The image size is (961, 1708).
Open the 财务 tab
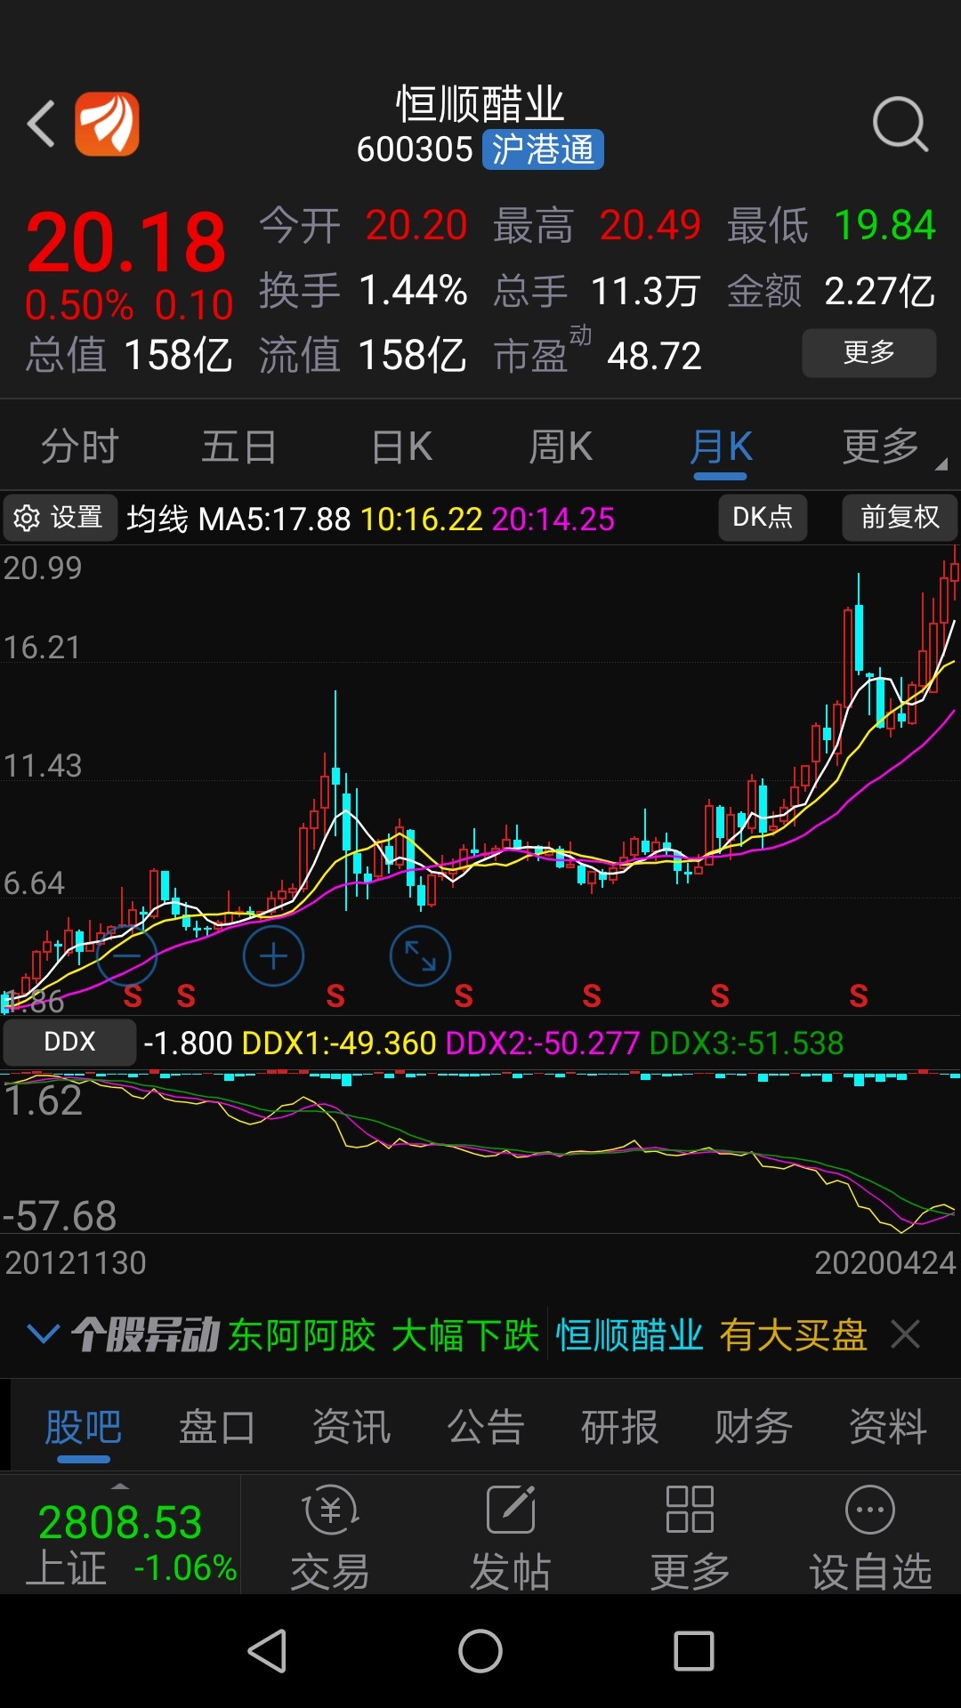coord(754,1427)
